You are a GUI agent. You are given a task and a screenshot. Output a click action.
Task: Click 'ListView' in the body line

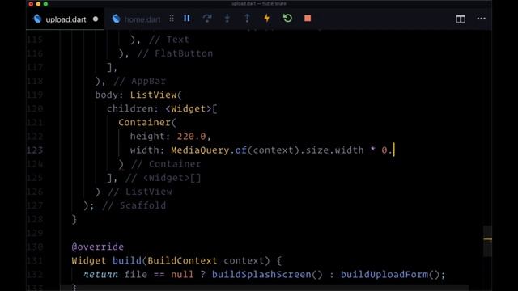153,95
